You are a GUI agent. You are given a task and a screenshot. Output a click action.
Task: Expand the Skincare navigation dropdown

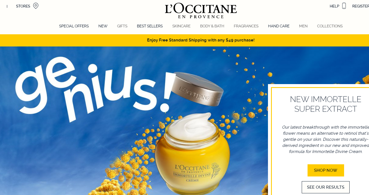click(x=181, y=26)
